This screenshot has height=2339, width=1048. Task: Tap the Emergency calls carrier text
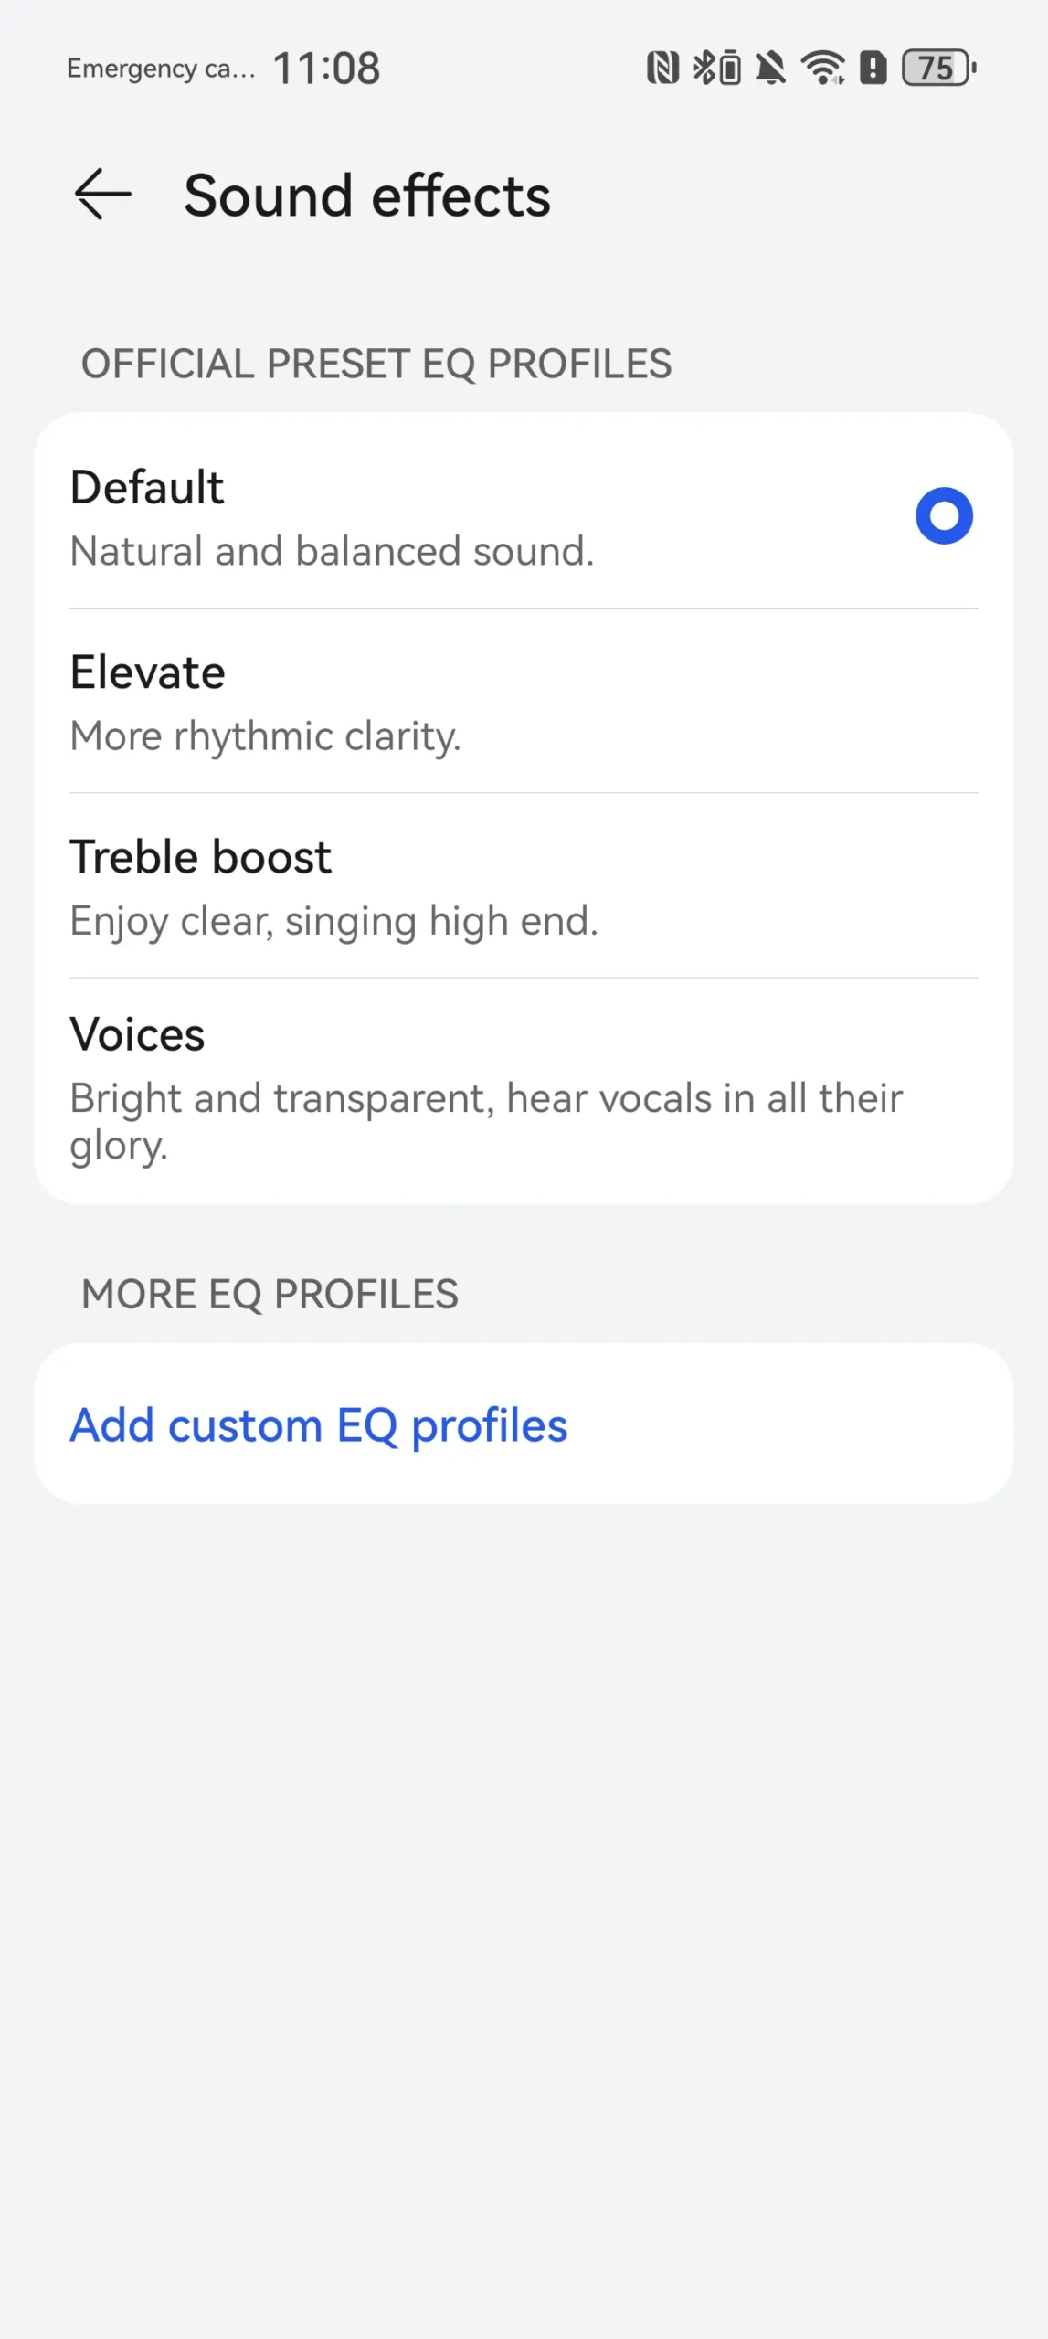[x=160, y=69]
